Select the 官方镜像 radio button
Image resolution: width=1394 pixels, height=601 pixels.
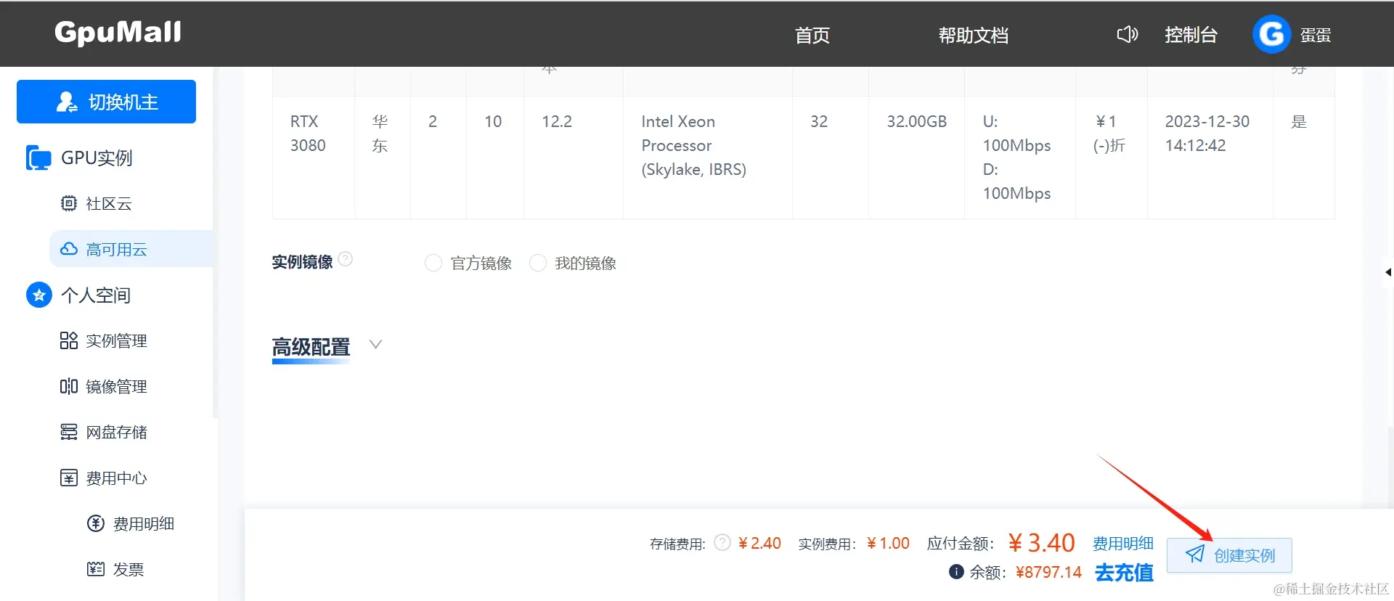[x=433, y=263]
